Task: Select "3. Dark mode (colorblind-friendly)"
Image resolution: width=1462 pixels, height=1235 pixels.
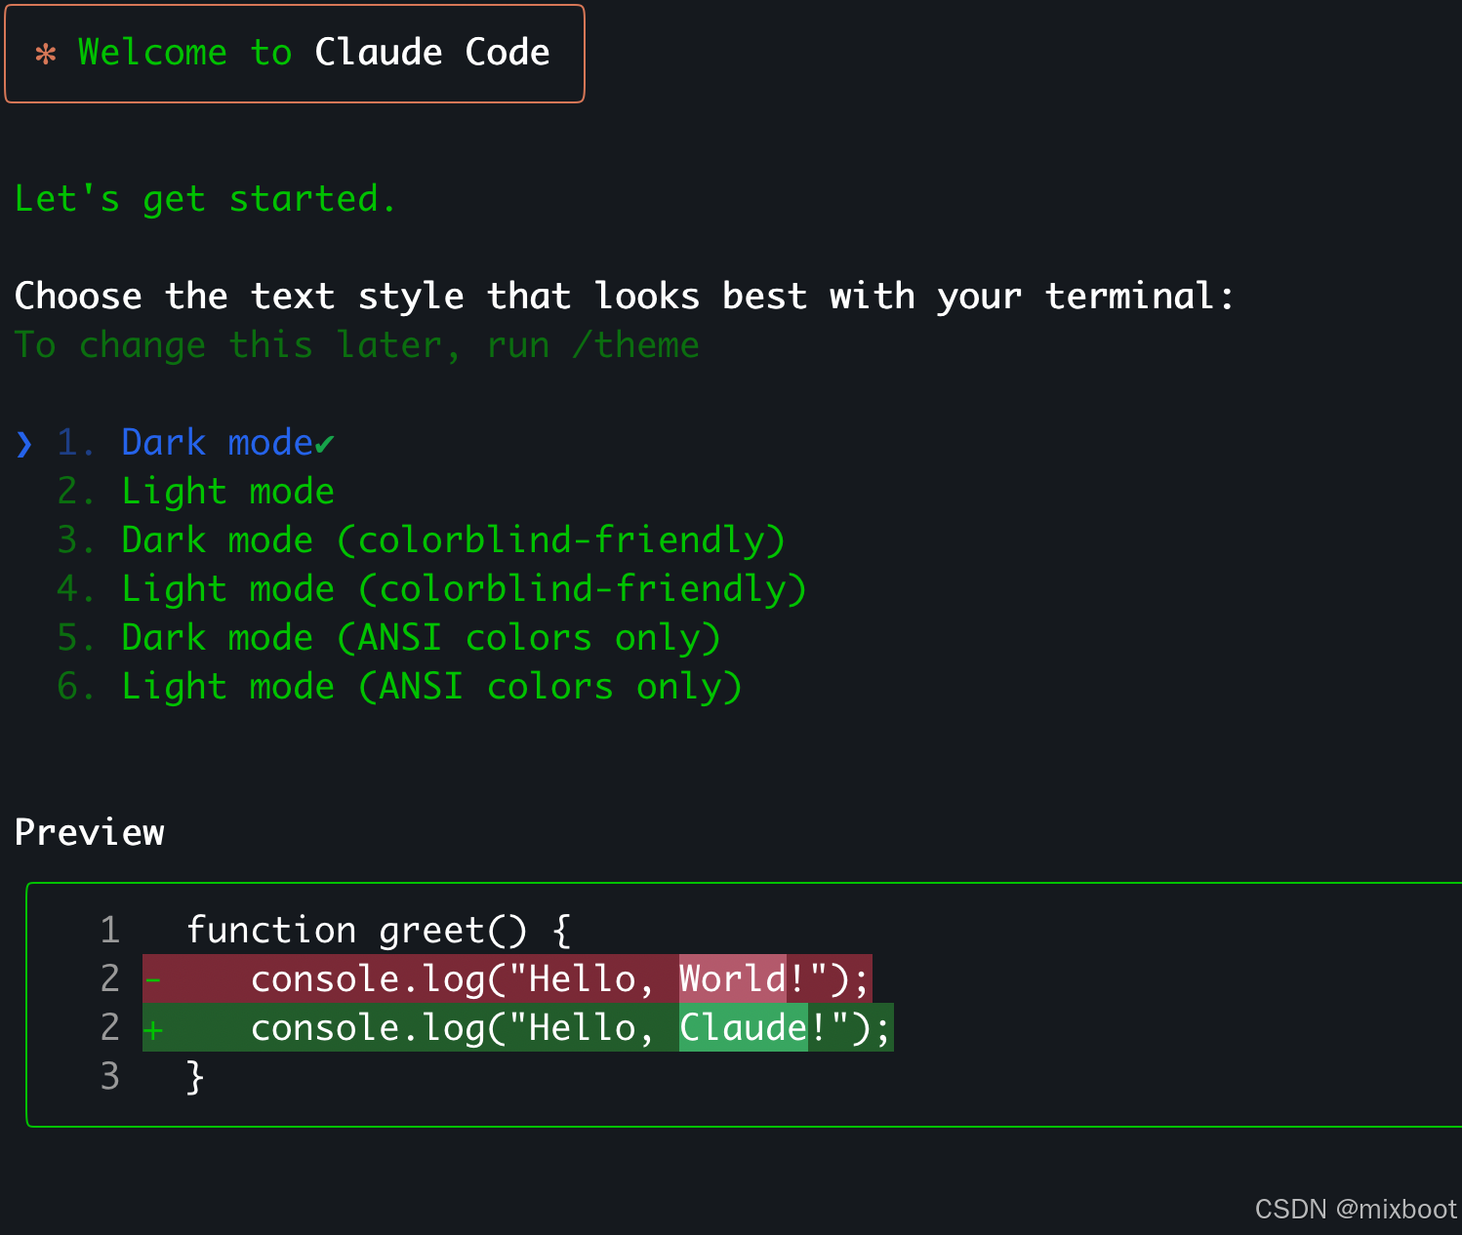Action: (421, 540)
